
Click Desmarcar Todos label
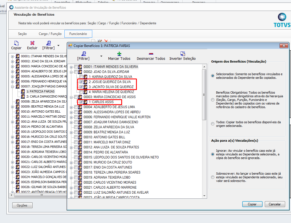(x=151, y=59)
